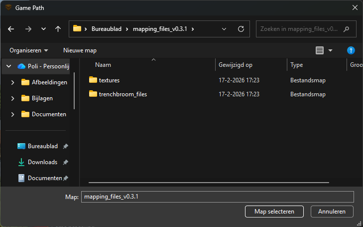Select Bijlagen in the navigation pane

coord(37,98)
